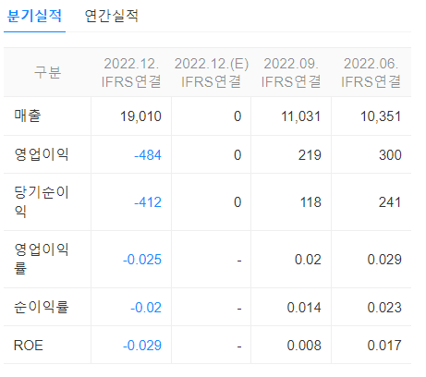Image resolution: width=426 pixels, height=377 pixels.
Task: Click the 순이익률 row label
Action: (42, 307)
